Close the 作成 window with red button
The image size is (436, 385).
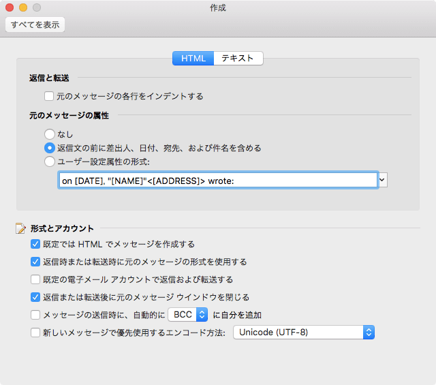(x=10, y=7)
